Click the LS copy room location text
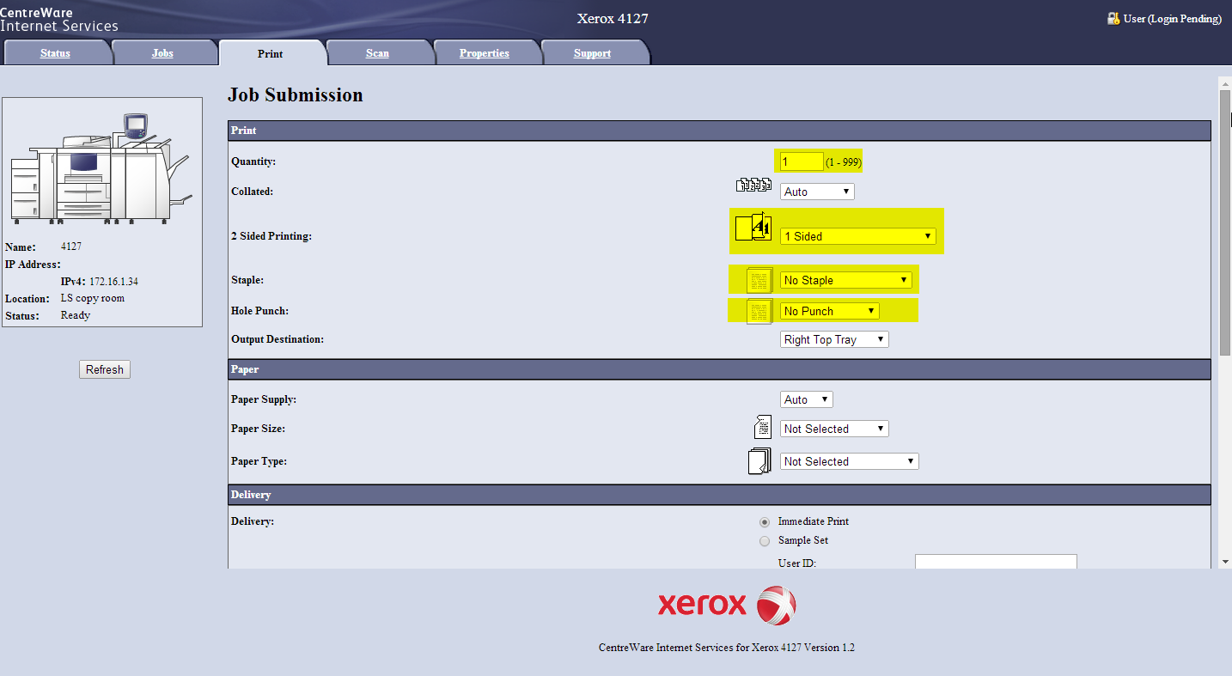 (x=93, y=298)
